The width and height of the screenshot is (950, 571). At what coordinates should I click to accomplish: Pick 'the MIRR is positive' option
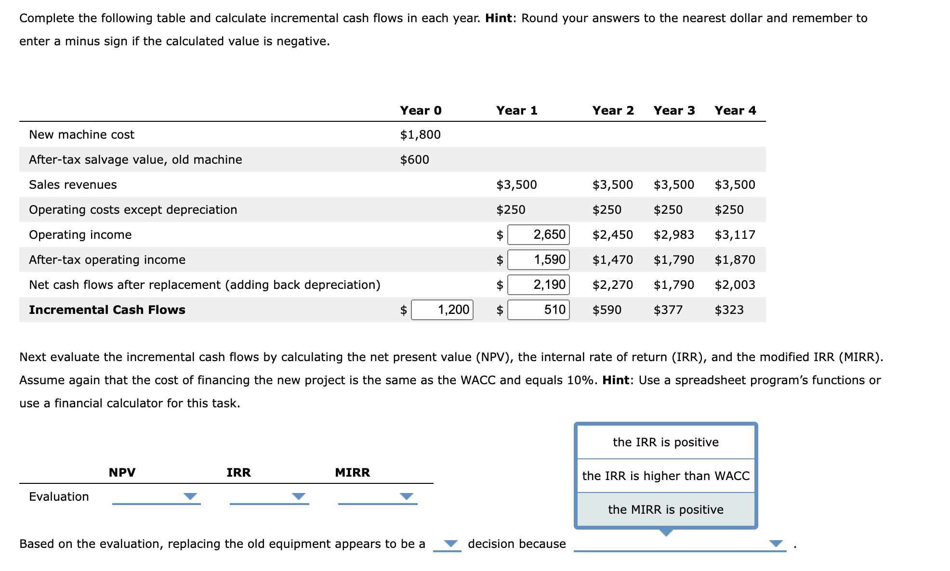[x=666, y=509]
